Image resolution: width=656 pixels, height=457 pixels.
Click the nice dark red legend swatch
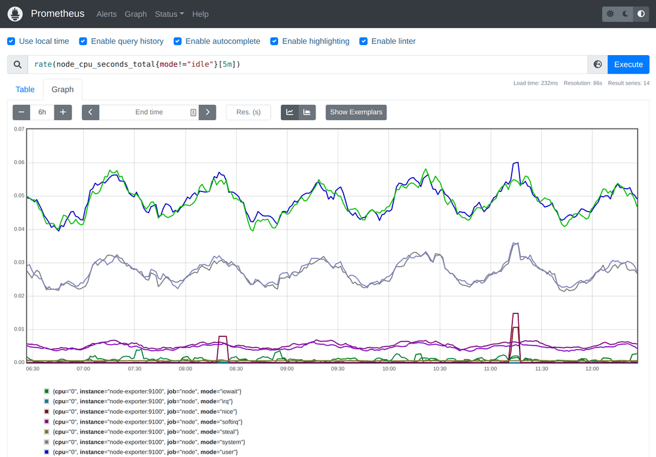pos(47,411)
